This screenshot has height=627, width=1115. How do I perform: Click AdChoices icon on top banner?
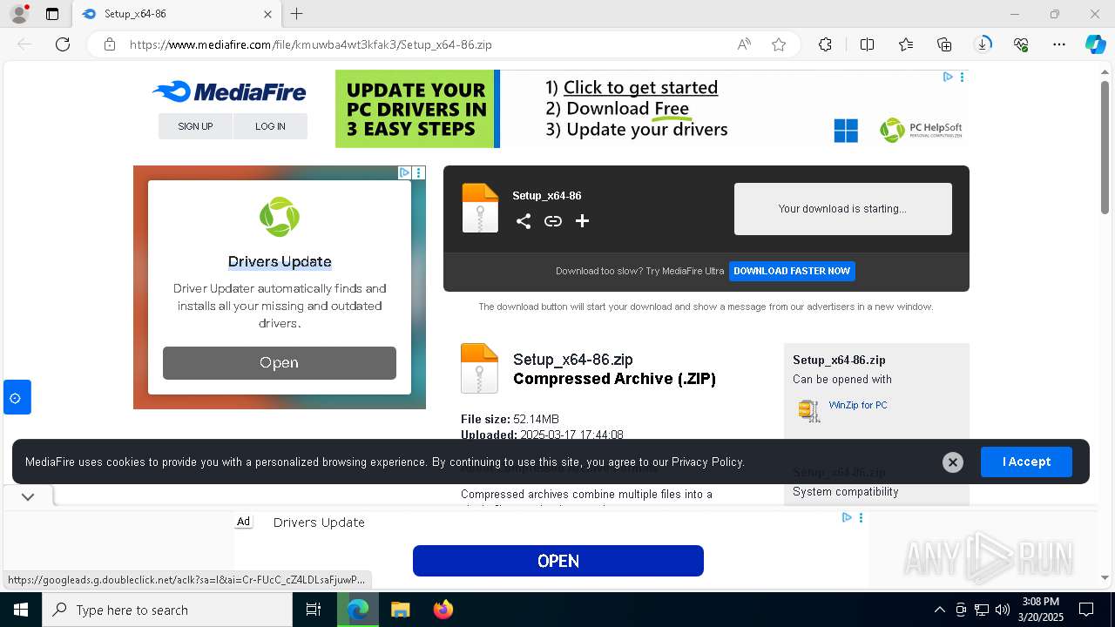948,77
